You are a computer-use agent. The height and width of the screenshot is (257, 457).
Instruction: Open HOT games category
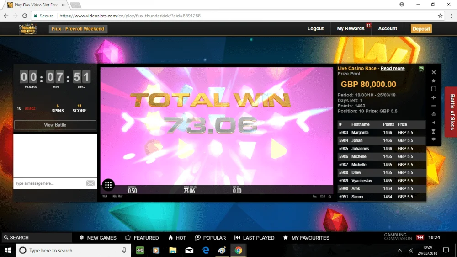177,238
